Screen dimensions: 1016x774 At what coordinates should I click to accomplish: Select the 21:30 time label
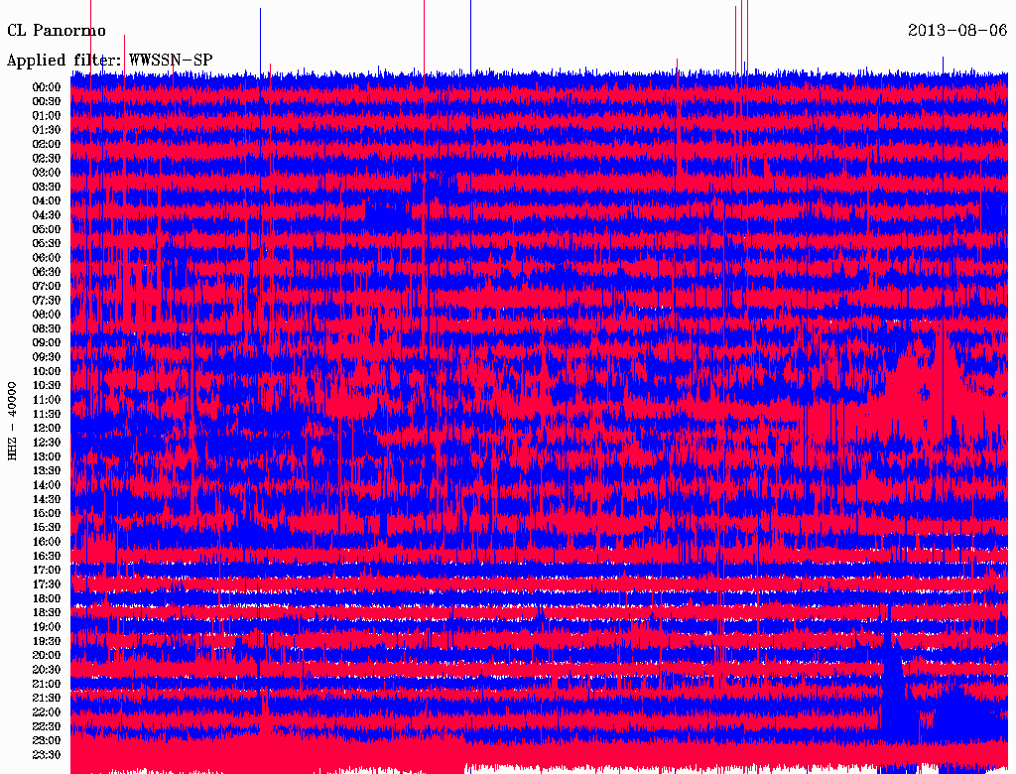tap(47, 699)
